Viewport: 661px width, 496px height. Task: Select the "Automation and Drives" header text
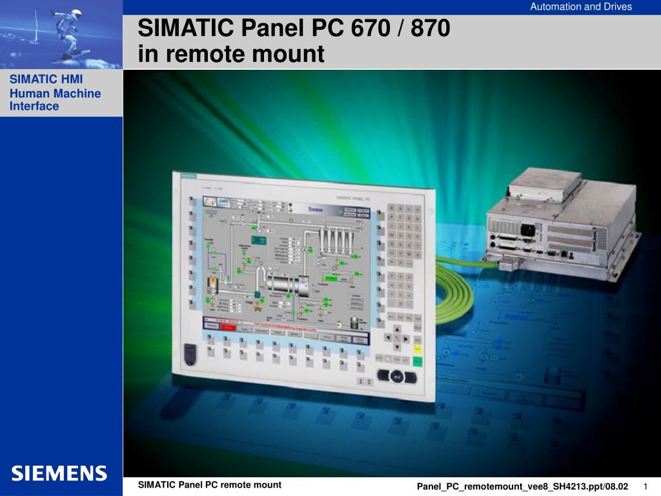point(580,6)
